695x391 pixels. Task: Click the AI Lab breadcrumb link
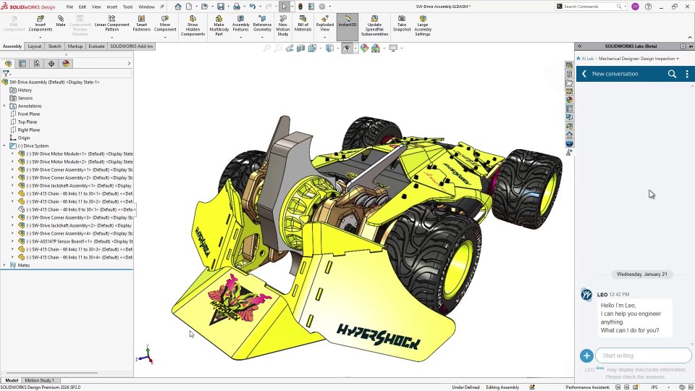pyautogui.click(x=586, y=59)
